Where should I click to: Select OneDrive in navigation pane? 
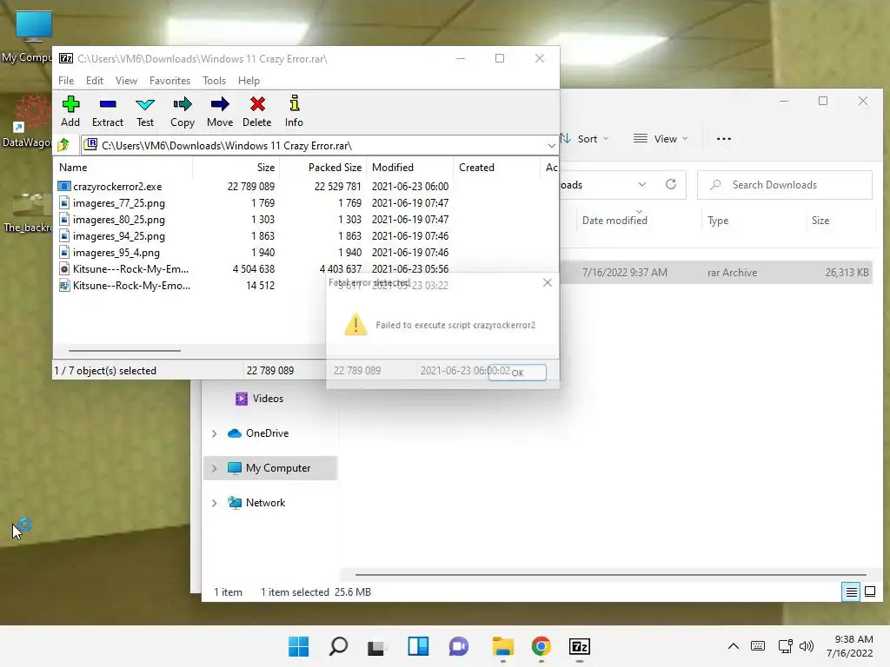tap(267, 433)
